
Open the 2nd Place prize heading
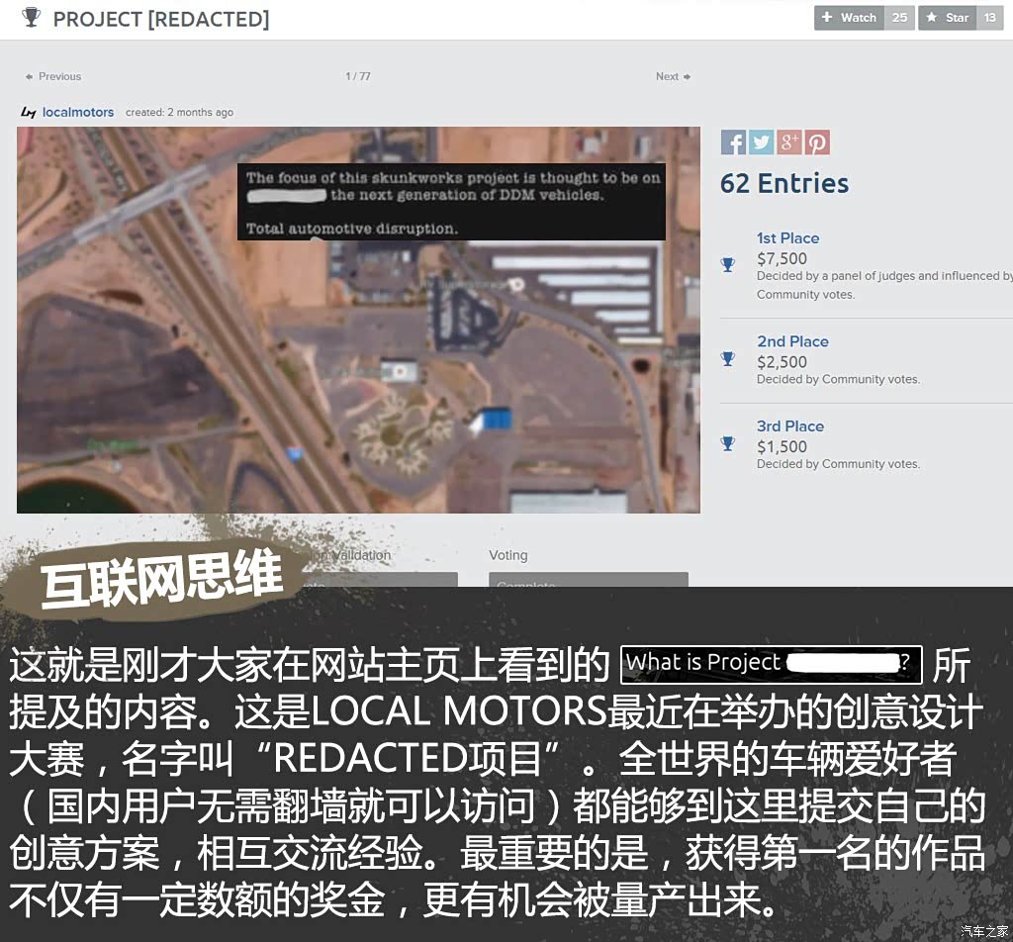pos(792,341)
